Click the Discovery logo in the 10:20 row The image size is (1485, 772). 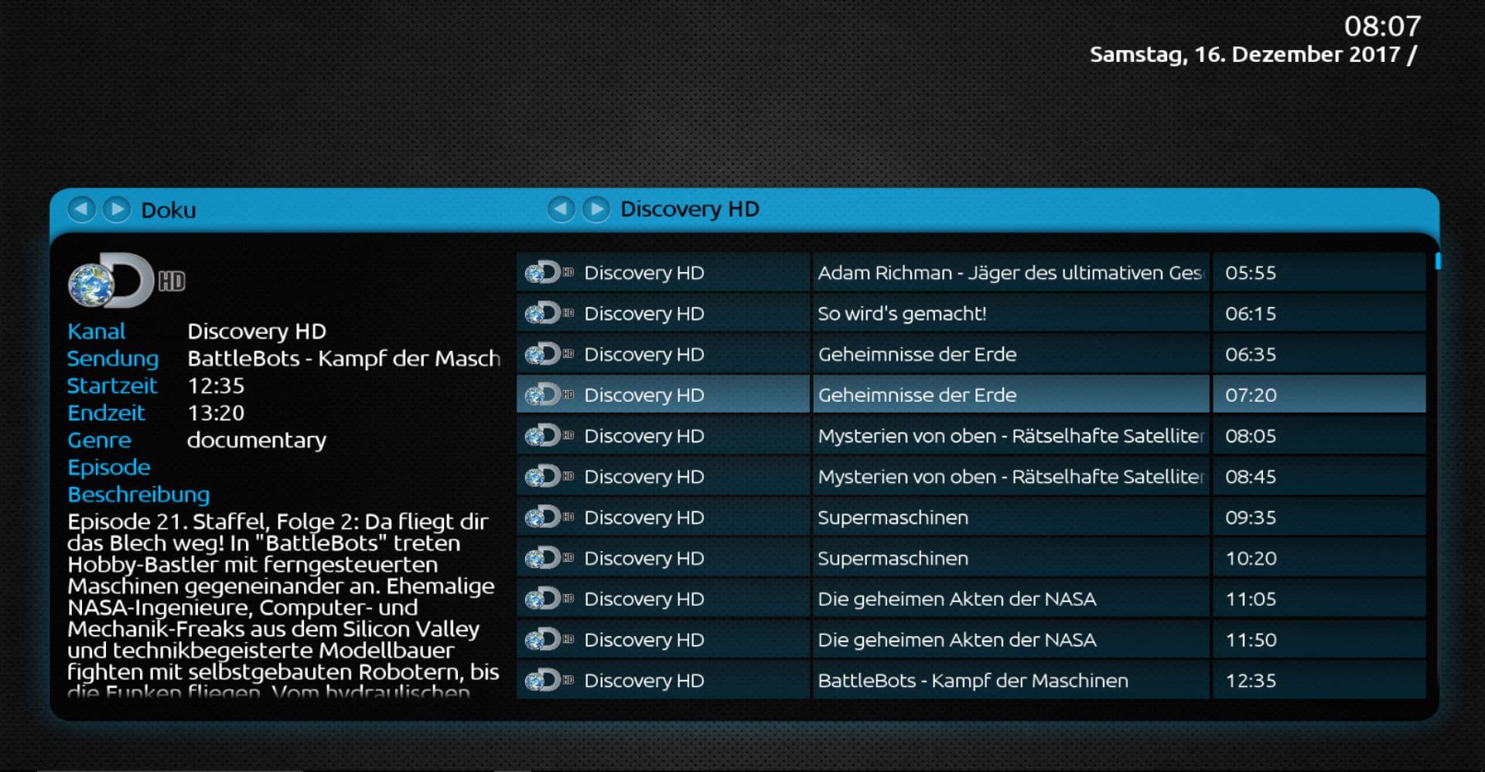549,558
